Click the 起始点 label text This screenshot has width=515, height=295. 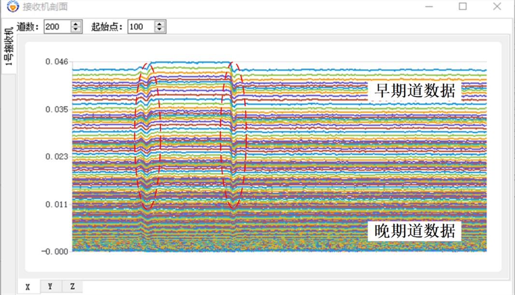[x=106, y=27]
